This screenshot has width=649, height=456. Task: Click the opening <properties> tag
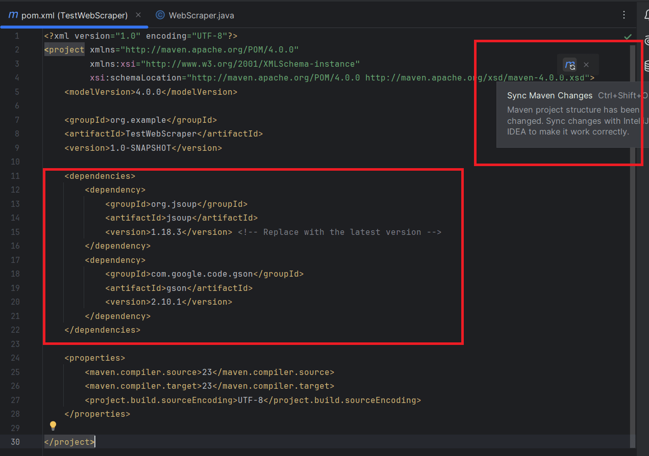click(x=95, y=358)
